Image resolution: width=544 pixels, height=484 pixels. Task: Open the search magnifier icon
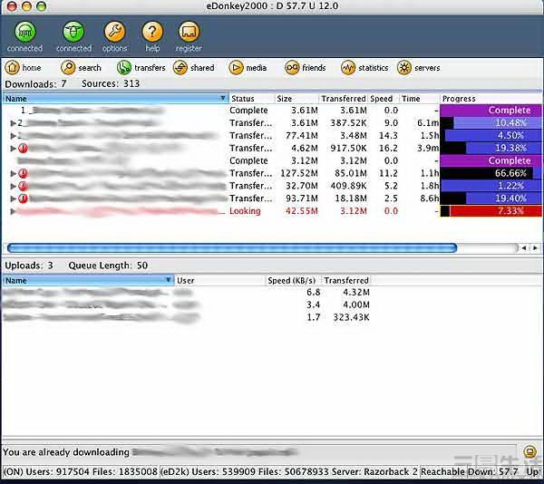point(68,68)
